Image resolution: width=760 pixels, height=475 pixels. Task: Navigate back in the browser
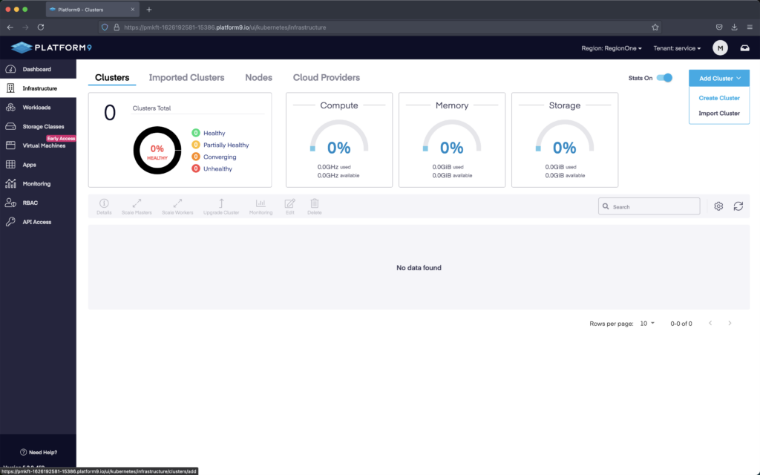tap(10, 27)
